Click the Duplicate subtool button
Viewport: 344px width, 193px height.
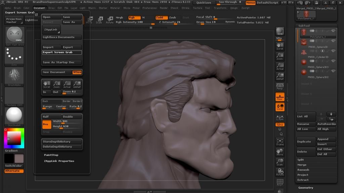point(306,142)
